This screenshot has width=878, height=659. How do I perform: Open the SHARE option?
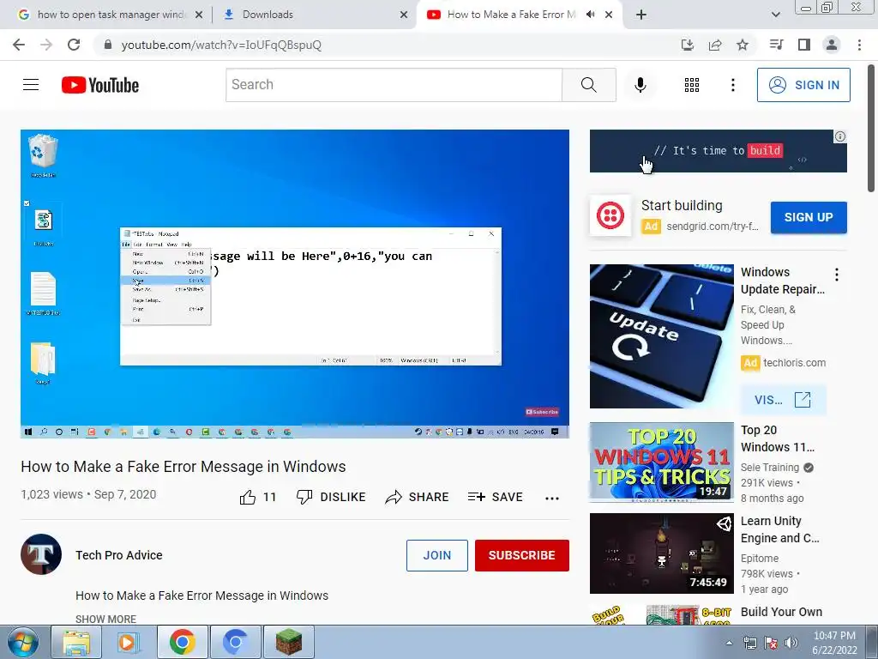tap(418, 497)
